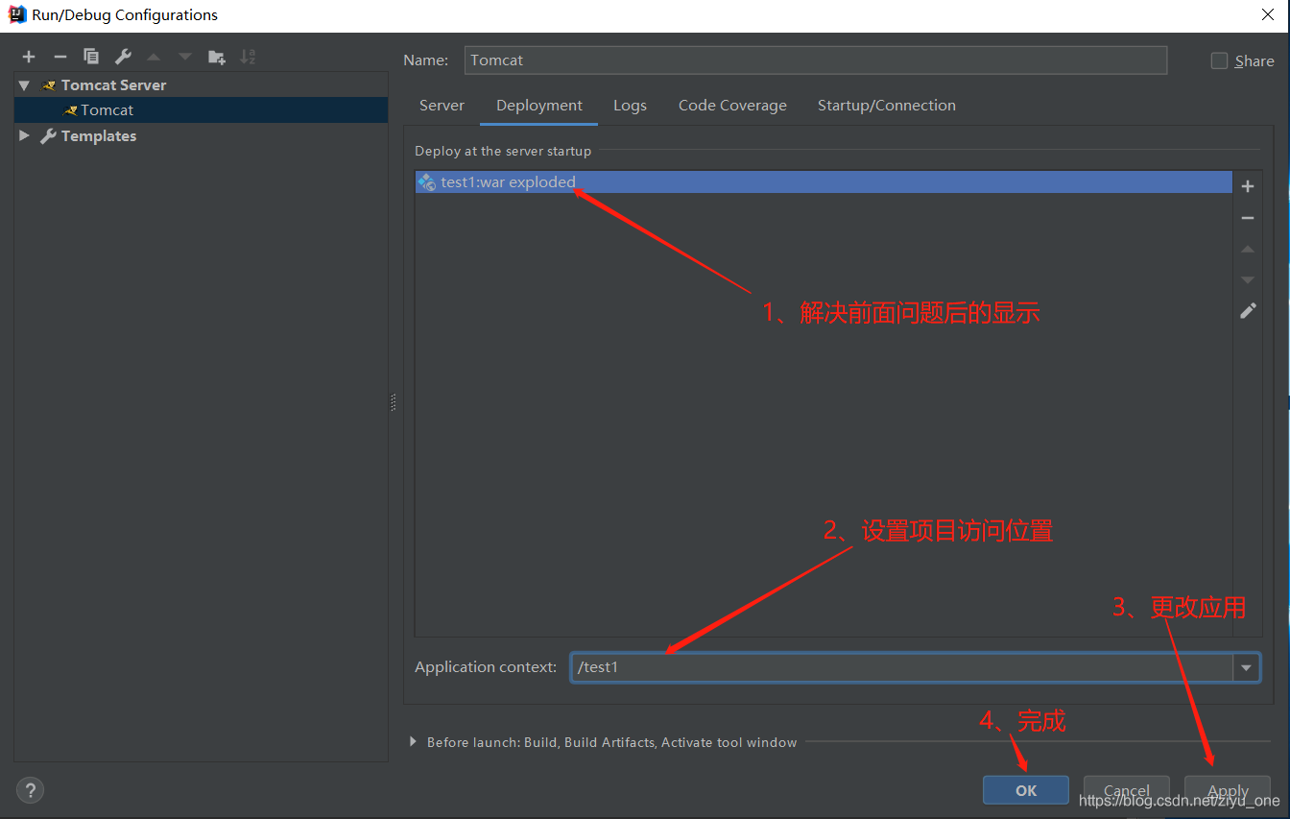Select the Templates tree item
The image size is (1290, 819).
pyautogui.click(x=202, y=136)
